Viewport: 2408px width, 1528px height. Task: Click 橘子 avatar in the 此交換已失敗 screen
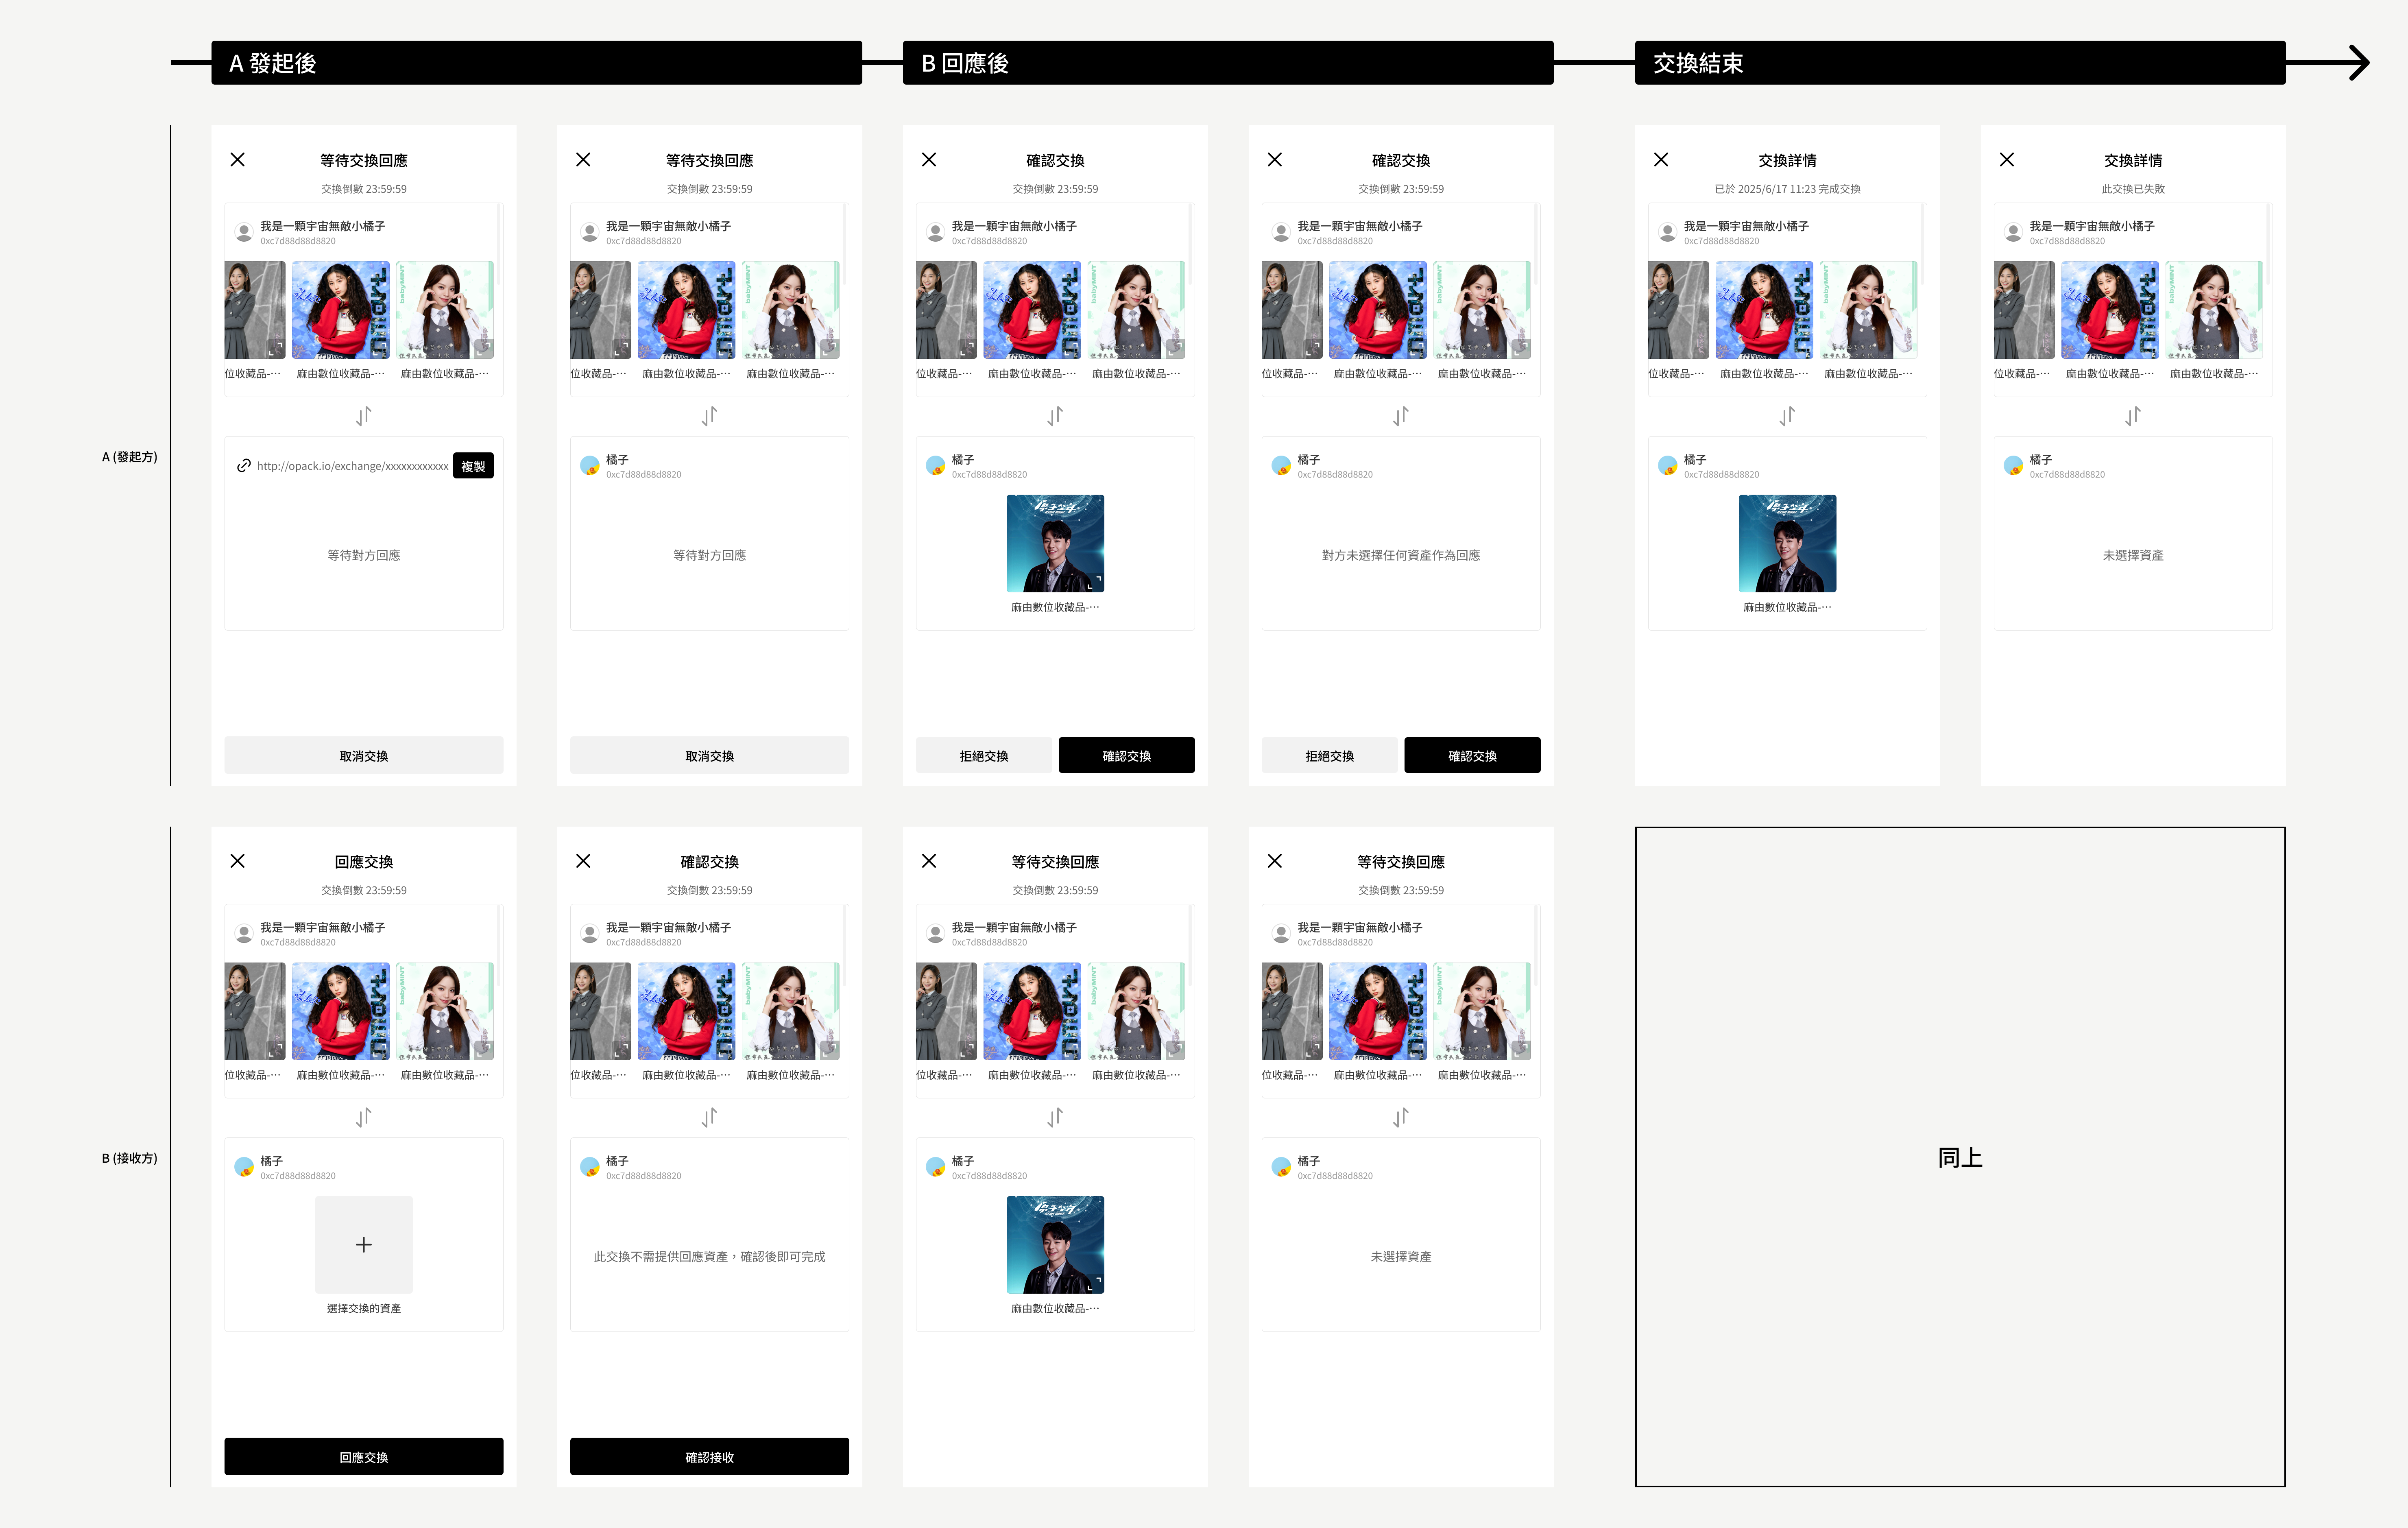point(2013,466)
